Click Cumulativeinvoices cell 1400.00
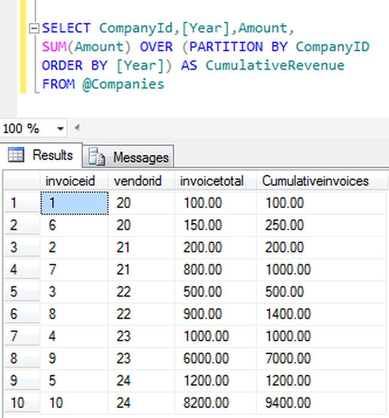The image size is (389, 418). (321, 314)
